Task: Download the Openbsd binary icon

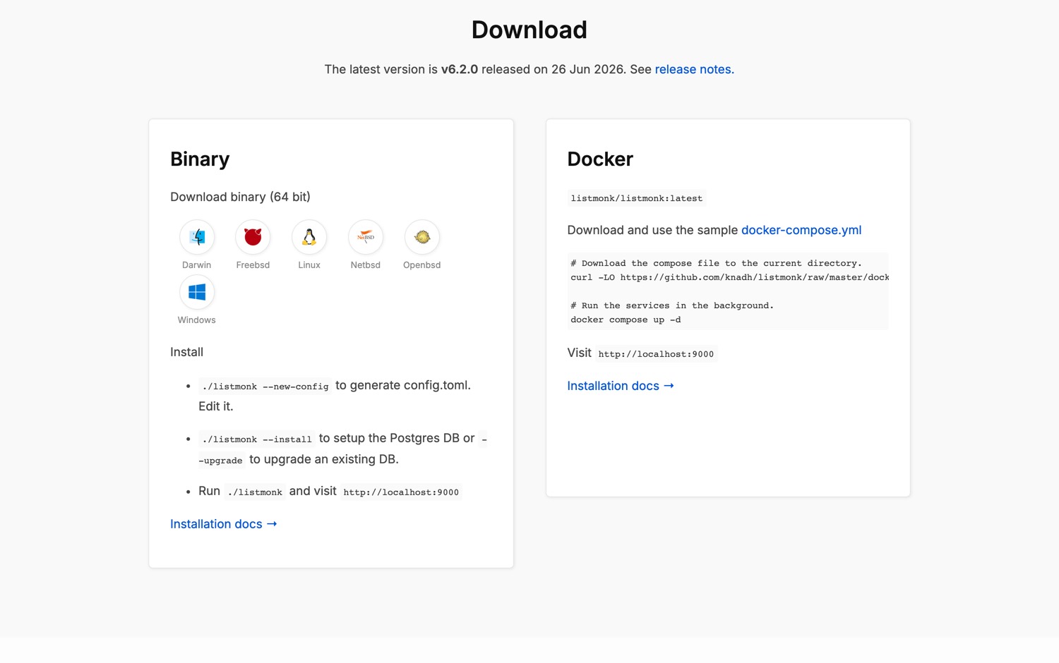Action: [422, 237]
